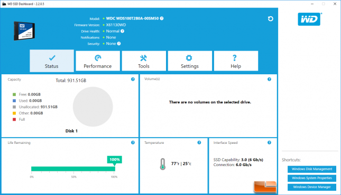Click the WD logo at the top right
Viewport: 341px width, 195px height.
pyautogui.click(x=309, y=19)
